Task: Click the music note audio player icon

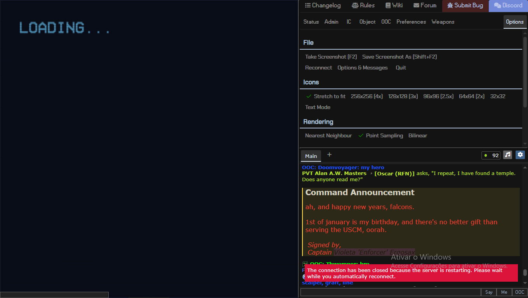Action: 507,155
